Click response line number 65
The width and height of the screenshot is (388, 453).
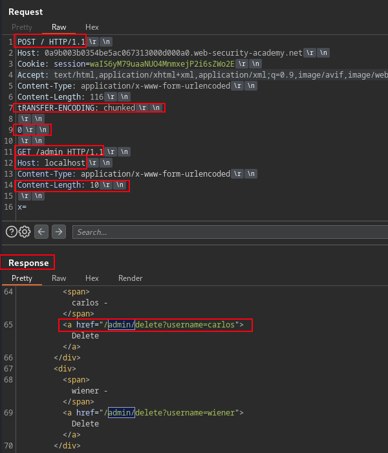pos(8,325)
